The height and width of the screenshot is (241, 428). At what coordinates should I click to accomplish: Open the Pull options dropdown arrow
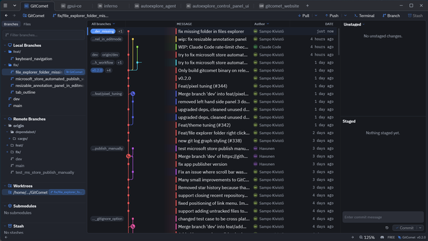[316, 15]
